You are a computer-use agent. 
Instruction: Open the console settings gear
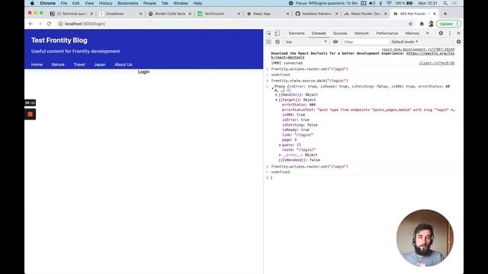coord(458,42)
